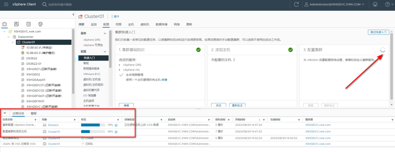Filter the 对象 column
This screenshot has width=395, height=152.
coord(74,120)
